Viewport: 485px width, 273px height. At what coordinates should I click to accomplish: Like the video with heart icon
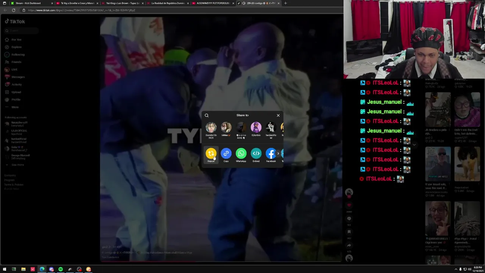(349, 205)
